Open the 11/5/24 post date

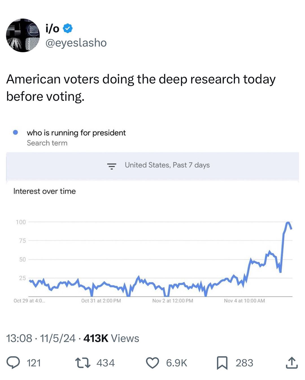[58, 338]
